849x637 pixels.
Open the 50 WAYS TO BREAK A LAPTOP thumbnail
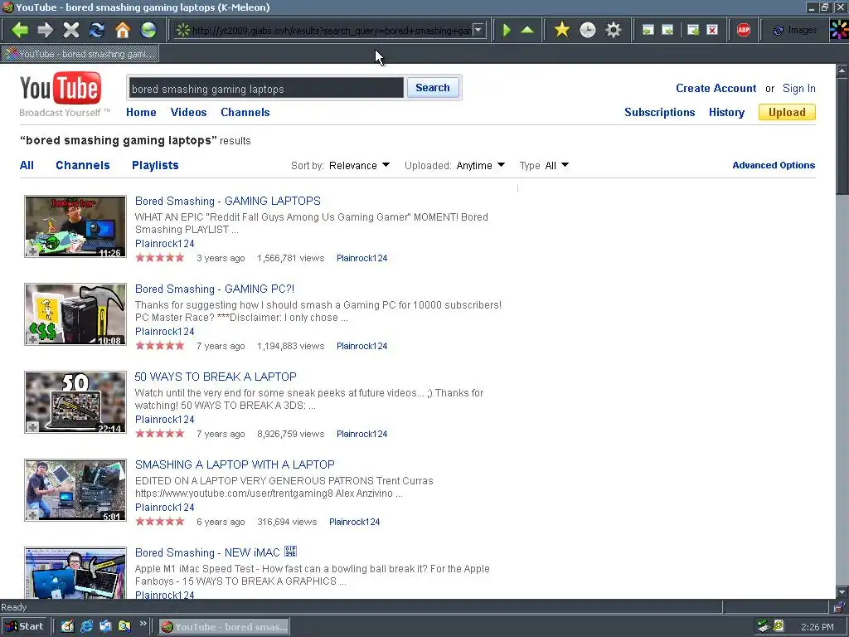(75, 402)
